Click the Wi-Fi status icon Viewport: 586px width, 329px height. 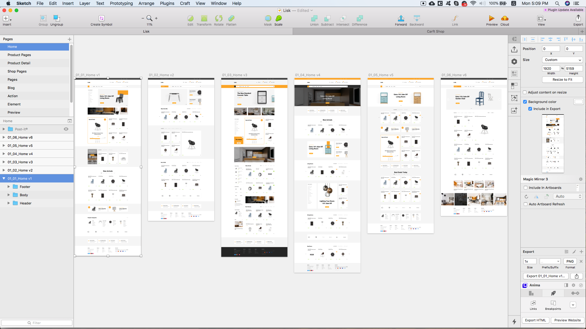point(473,3)
